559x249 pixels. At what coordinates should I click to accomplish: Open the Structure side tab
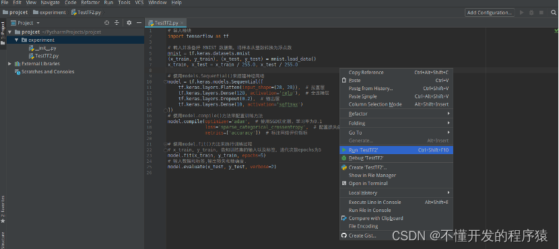[x=3, y=240]
